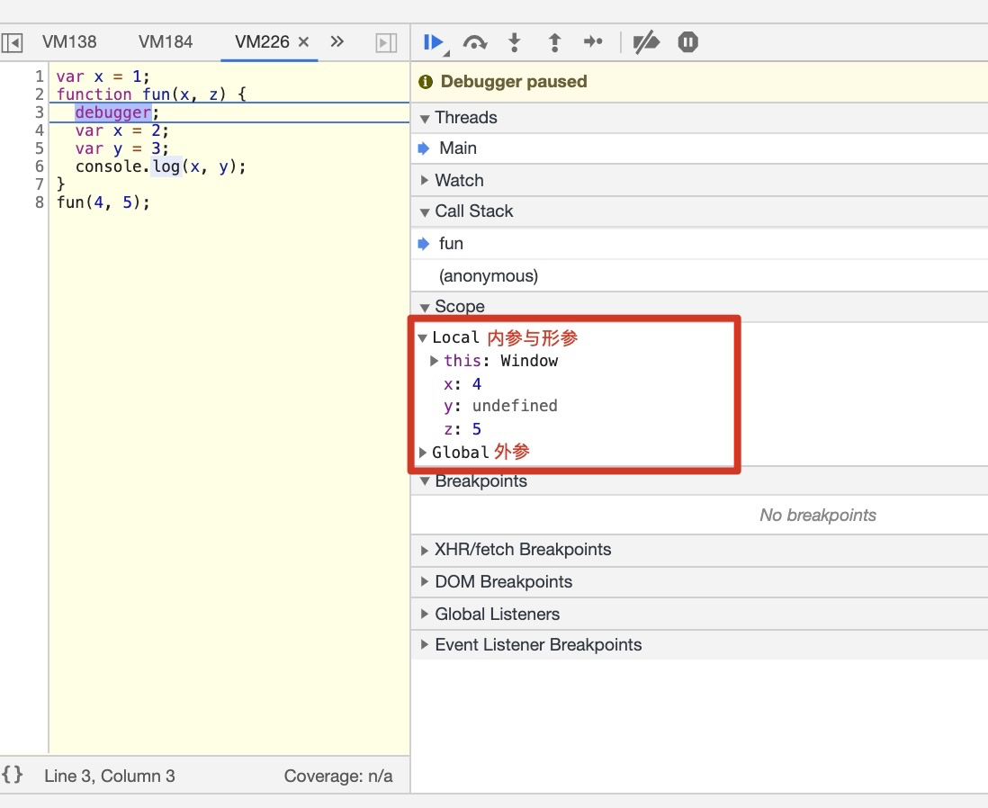
Task: Select the Main thread row
Action: 699,148
